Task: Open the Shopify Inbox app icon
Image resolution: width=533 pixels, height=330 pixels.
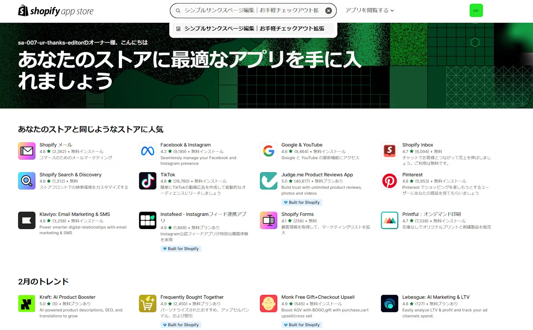Action: click(389, 151)
